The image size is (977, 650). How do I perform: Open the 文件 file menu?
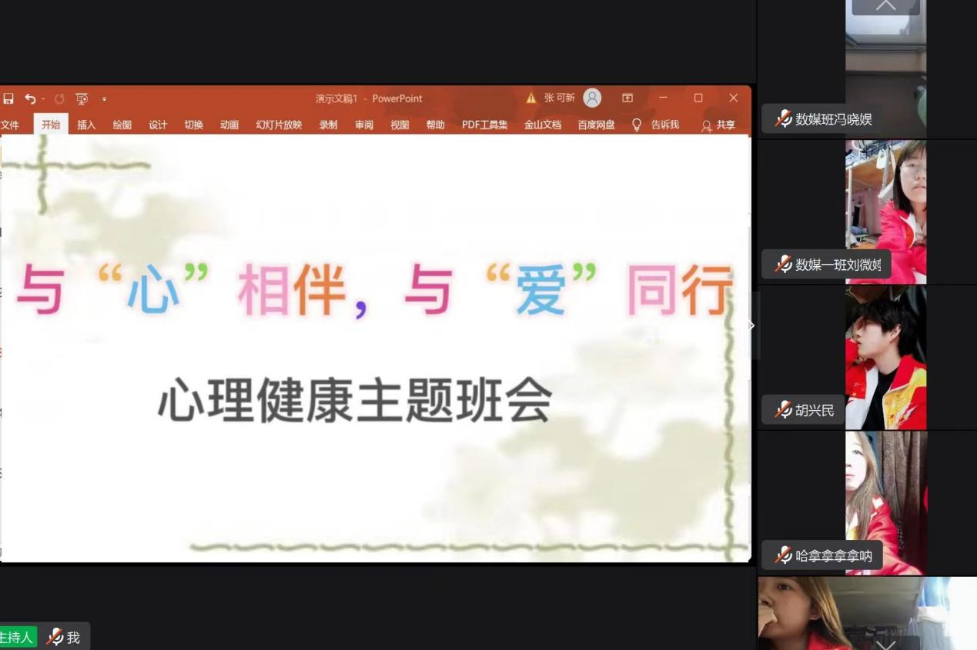[x=10, y=125]
